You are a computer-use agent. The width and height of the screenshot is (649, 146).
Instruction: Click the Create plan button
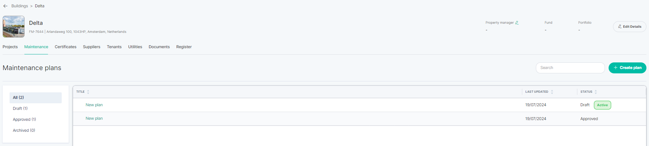pos(627,68)
